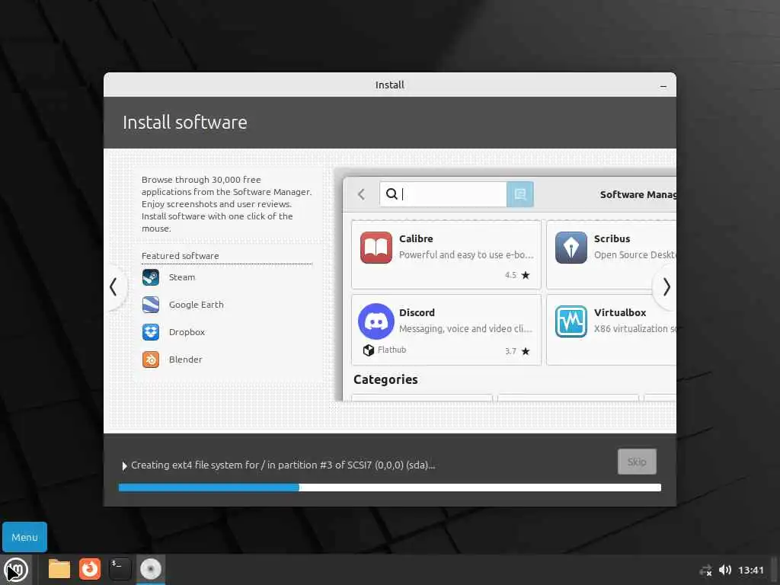Click the Google Earth icon
780x585 pixels.
click(x=151, y=305)
